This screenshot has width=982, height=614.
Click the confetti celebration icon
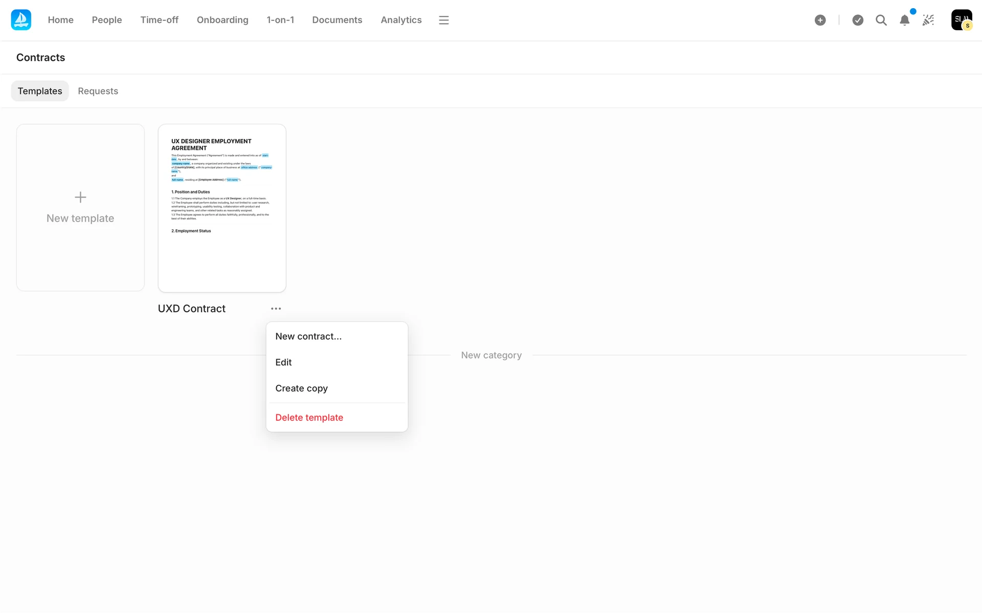tap(928, 20)
